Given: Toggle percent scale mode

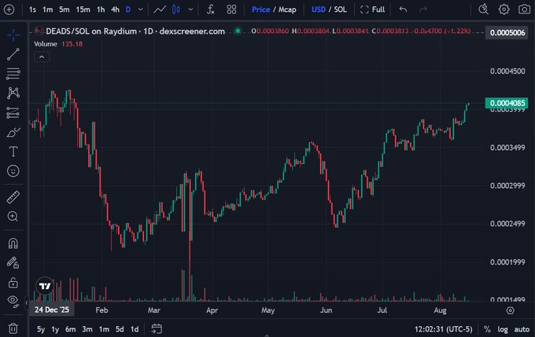Looking at the screenshot, I should pos(487,329).
